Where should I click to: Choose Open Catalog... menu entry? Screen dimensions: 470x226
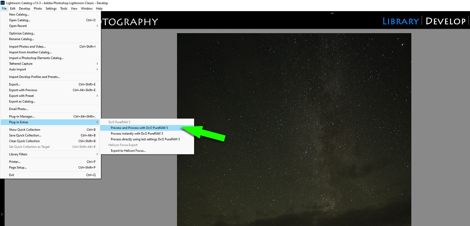51,20
